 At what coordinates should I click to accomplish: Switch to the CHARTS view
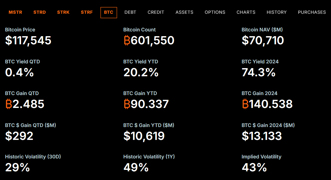246,12
